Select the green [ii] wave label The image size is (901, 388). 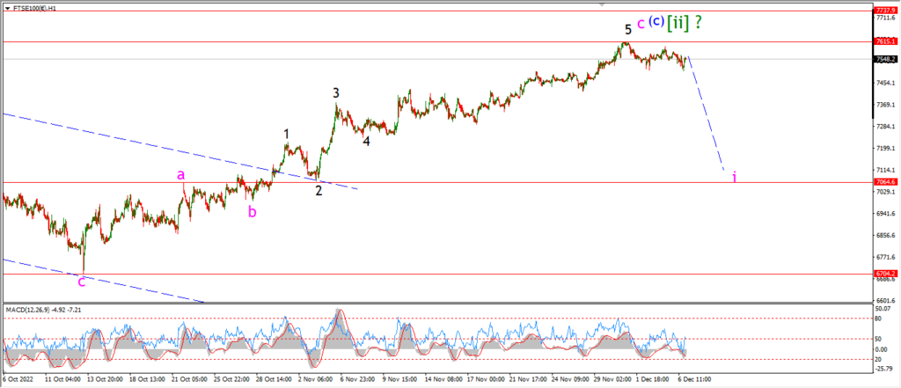[x=678, y=22]
